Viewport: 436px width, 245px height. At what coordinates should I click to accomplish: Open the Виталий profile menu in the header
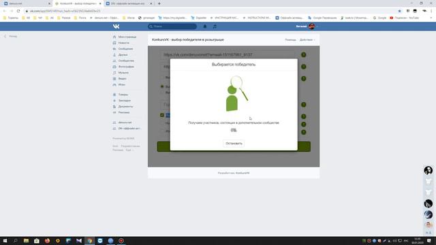point(307,27)
